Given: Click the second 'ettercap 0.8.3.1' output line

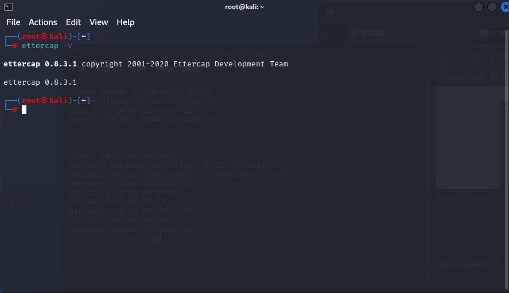Looking at the screenshot, I should tap(40, 82).
